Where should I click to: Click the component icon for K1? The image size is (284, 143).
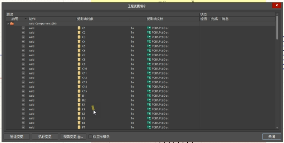click(x=79, y=105)
